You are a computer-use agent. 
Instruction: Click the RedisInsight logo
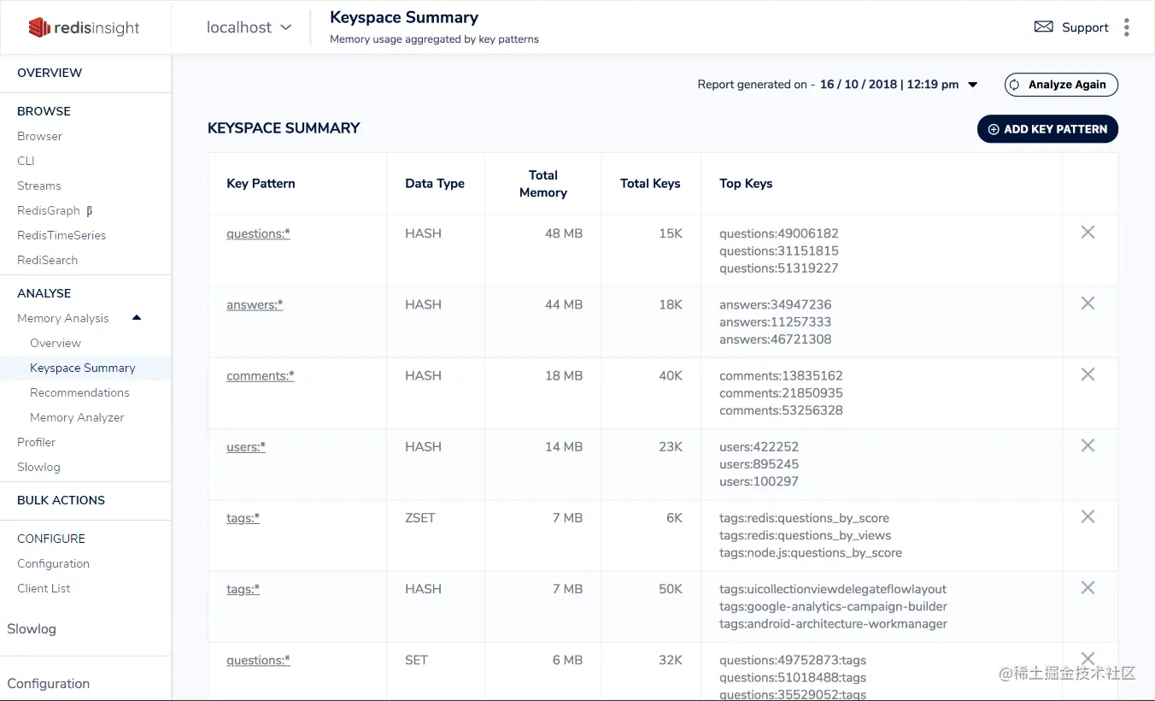[84, 27]
